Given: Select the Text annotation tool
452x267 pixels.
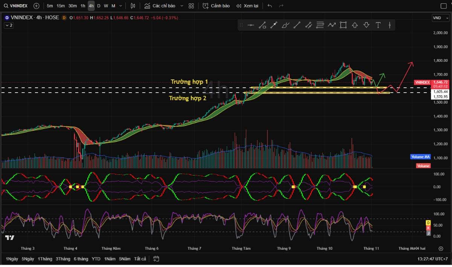Looking at the screenshot, I should 378,25.
